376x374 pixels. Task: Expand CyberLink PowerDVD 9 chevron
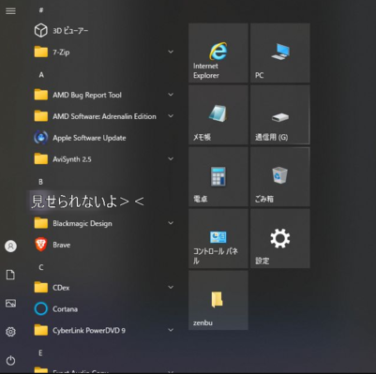pos(171,330)
